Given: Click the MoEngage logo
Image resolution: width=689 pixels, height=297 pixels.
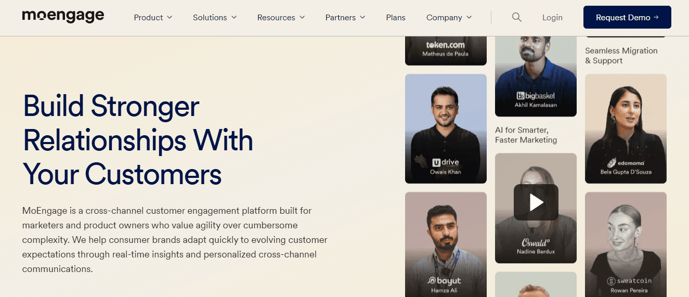Looking at the screenshot, I should pyautogui.click(x=63, y=16).
